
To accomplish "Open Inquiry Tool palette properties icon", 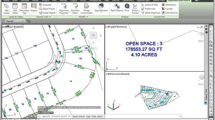I will tap(206, 32).
